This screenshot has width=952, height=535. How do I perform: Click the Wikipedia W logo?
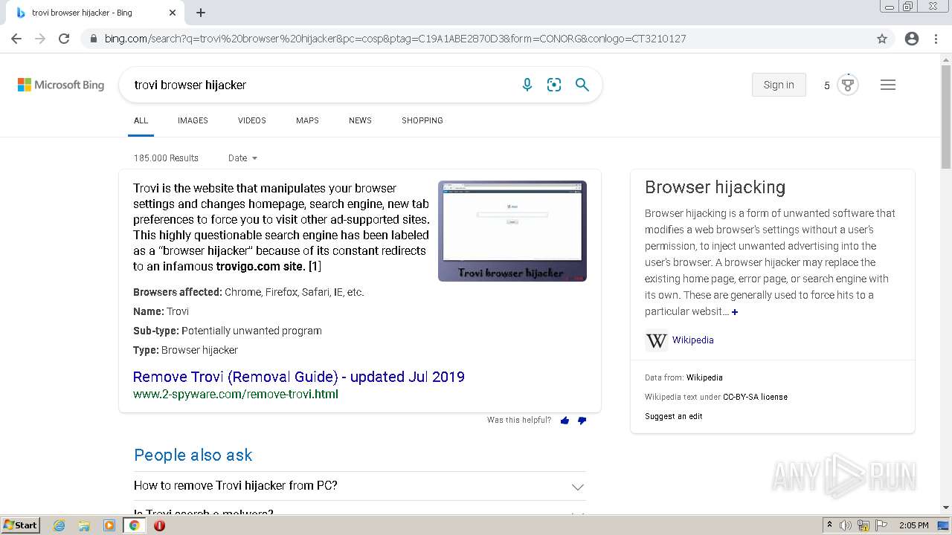[x=656, y=340]
